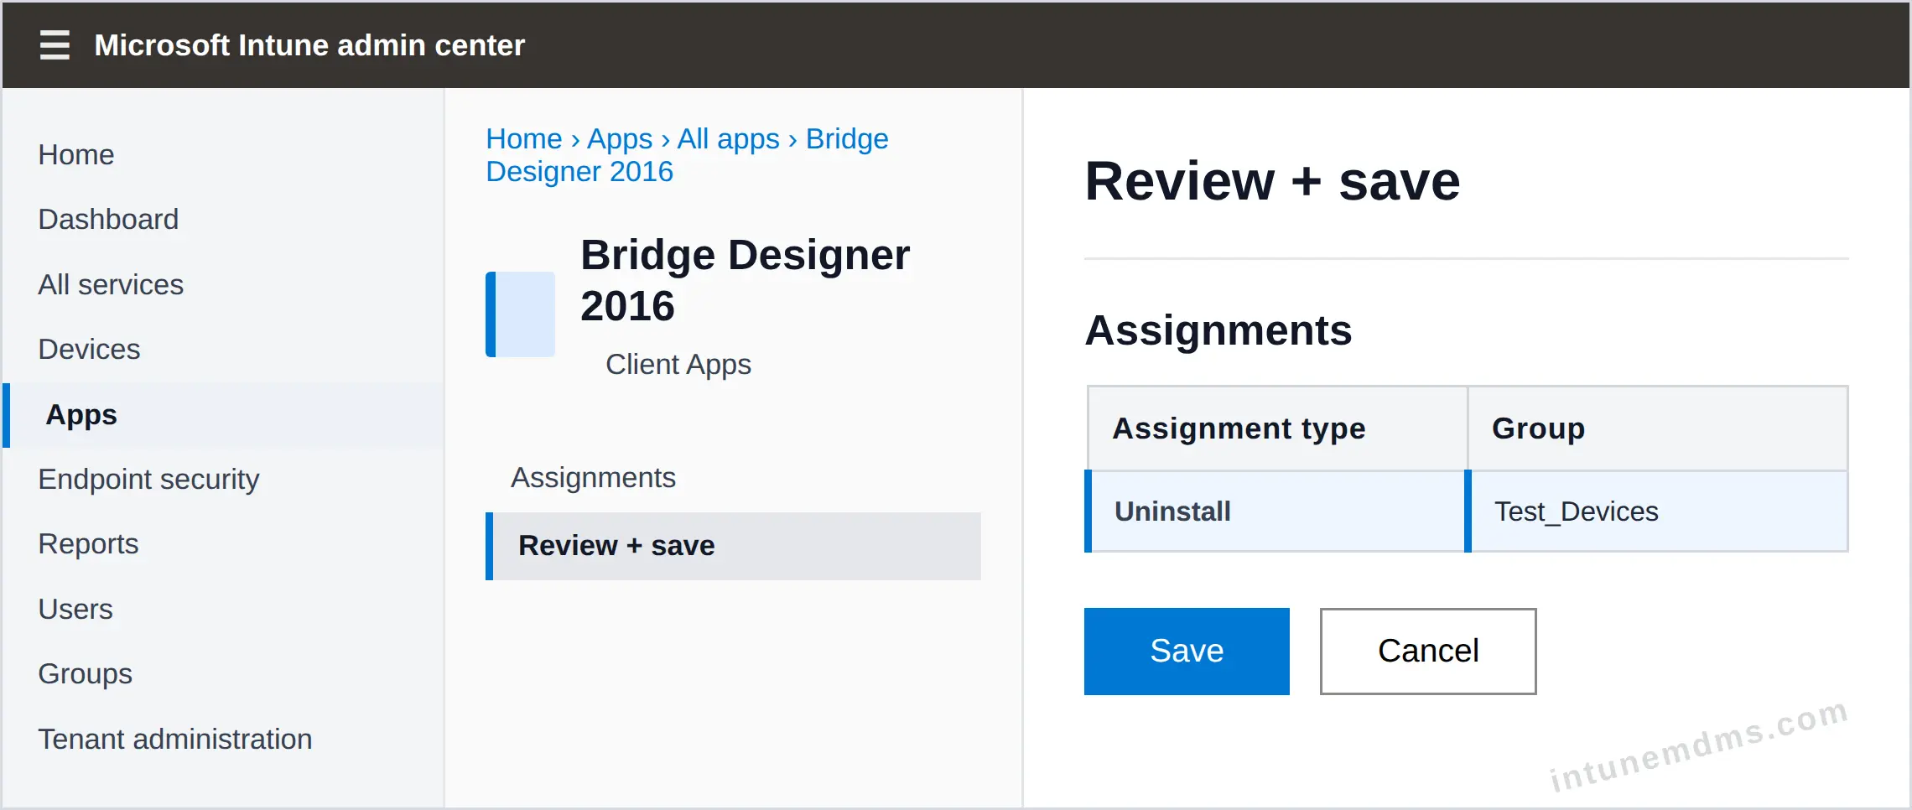Open Tenant administration

[175, 740]
